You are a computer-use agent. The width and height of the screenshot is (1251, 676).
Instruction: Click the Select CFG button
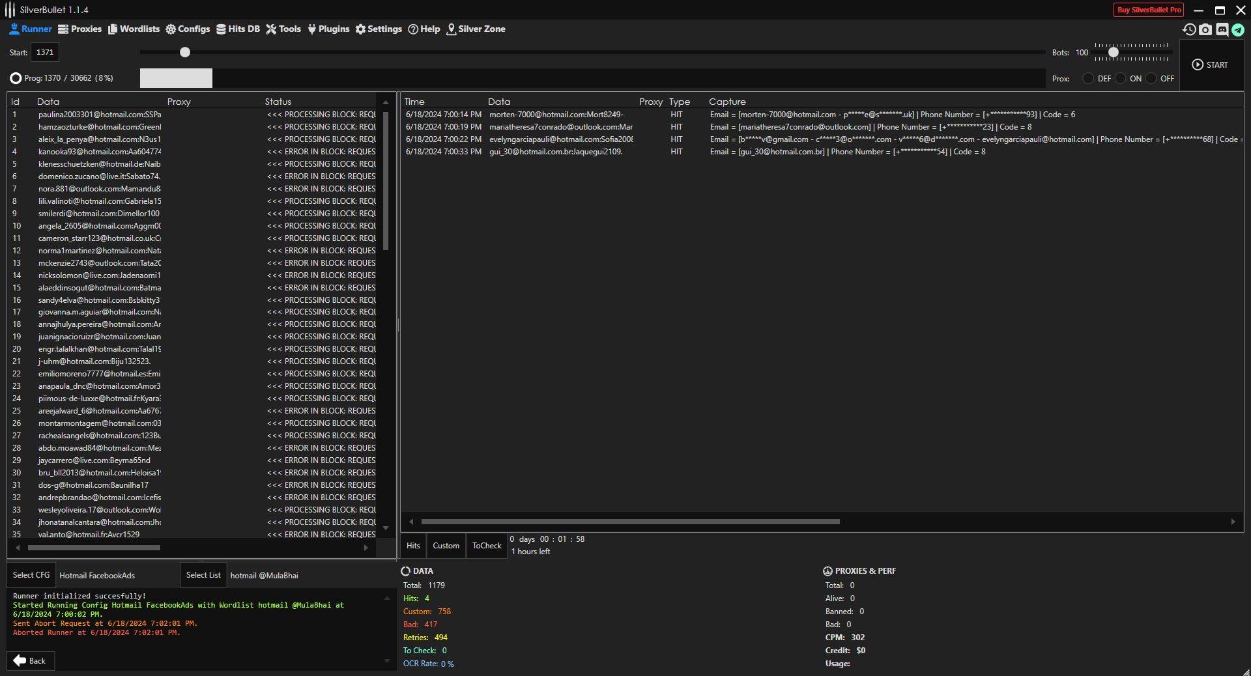(31, 575)
